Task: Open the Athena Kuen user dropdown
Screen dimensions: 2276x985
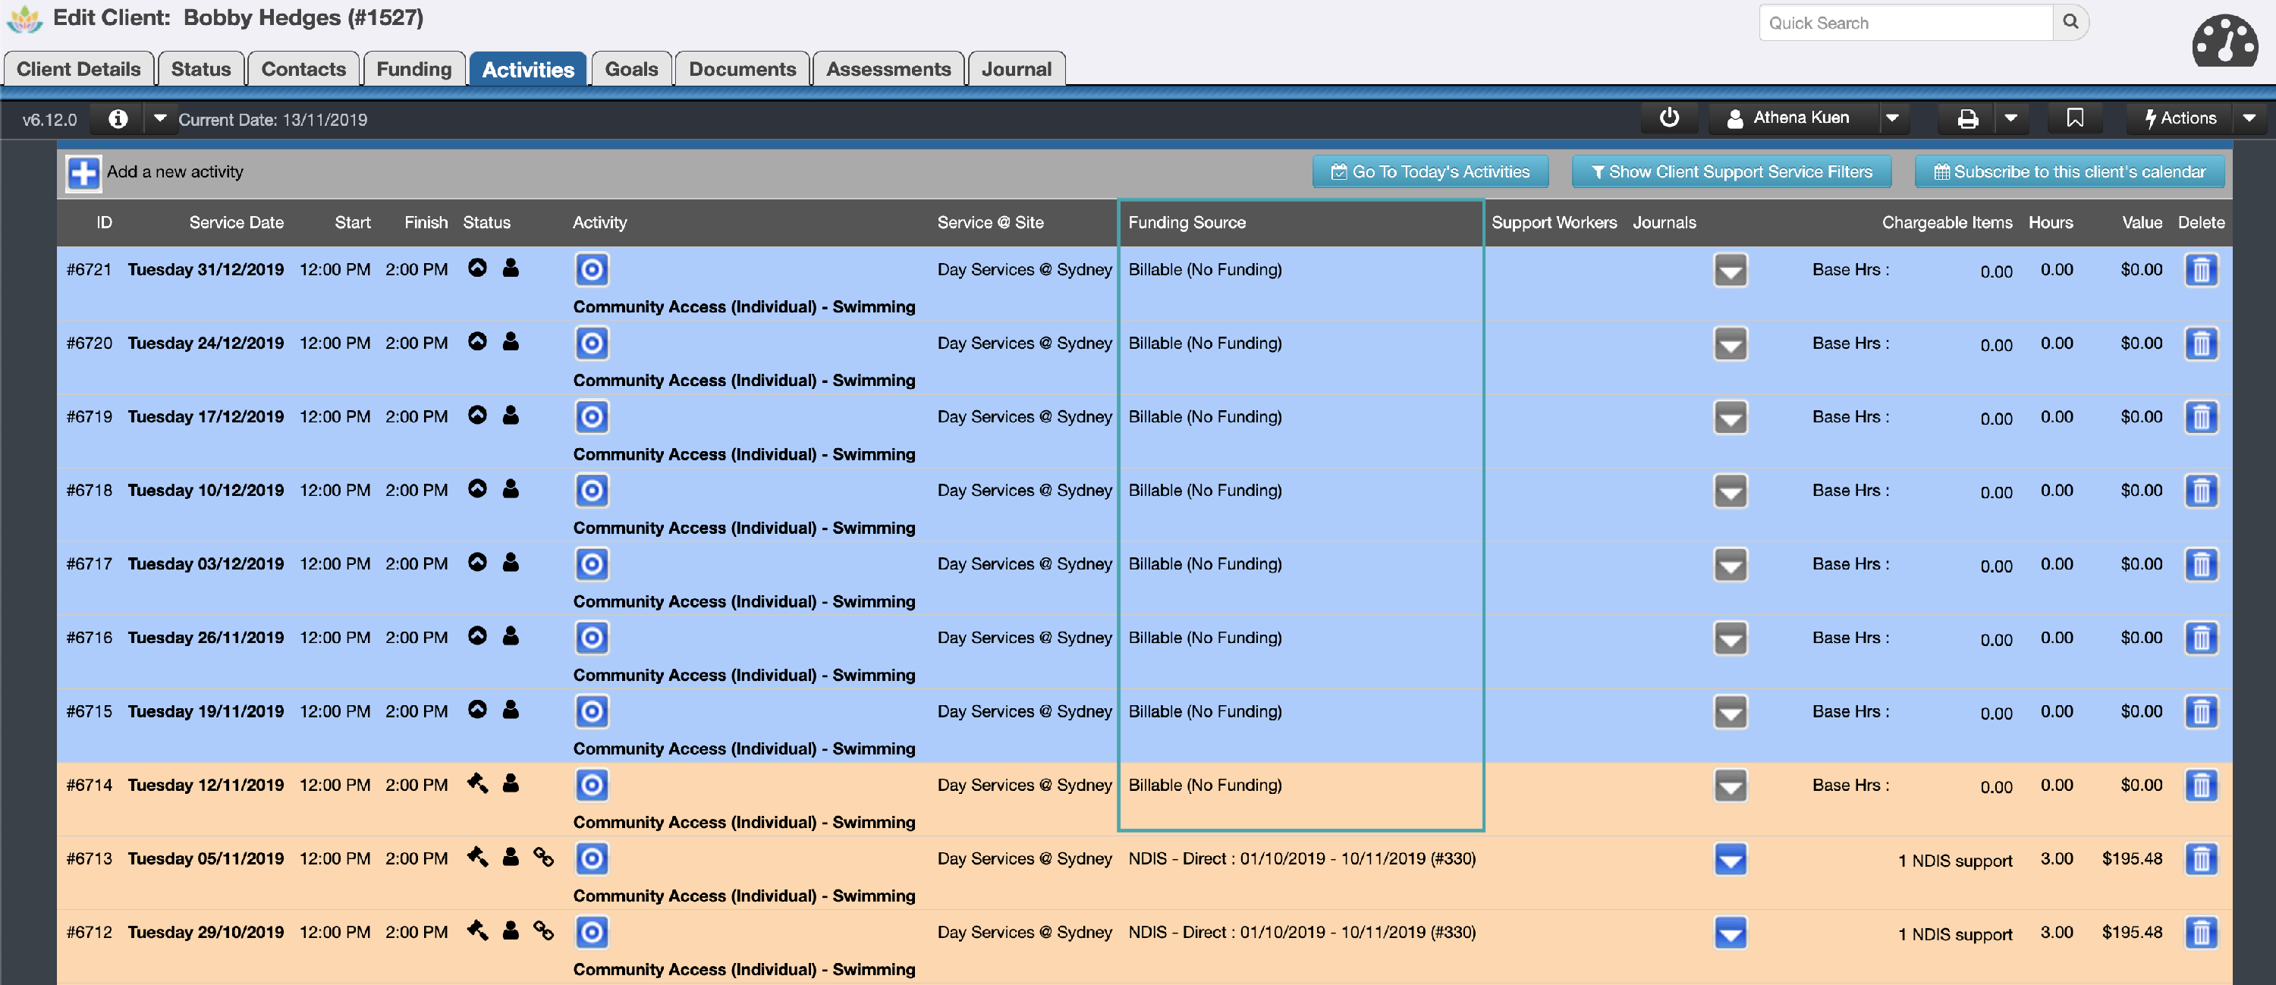Action: 1891,118
